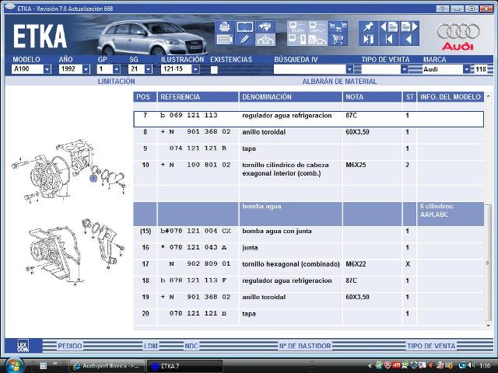Go to next illustration page icon
498x373 pixels.
(x=409, y=26)
